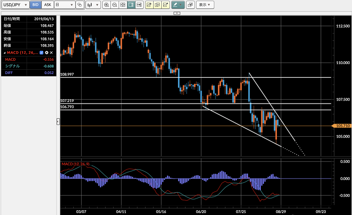Click the 終値 108.395 close value
Viewport: 352px width, 215px height.
[47, 46]
